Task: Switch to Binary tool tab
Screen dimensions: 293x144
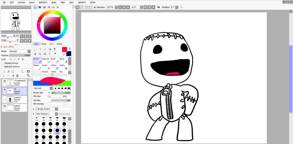Action: click(x=44, y=44)
